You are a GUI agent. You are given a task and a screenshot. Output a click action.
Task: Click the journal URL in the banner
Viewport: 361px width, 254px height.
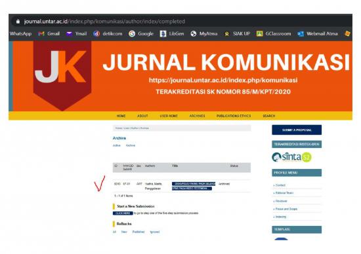223,80
